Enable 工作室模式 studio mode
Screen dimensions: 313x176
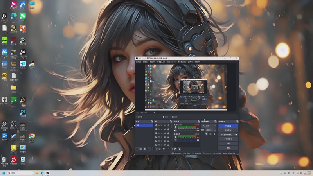[x=228, y=139]
